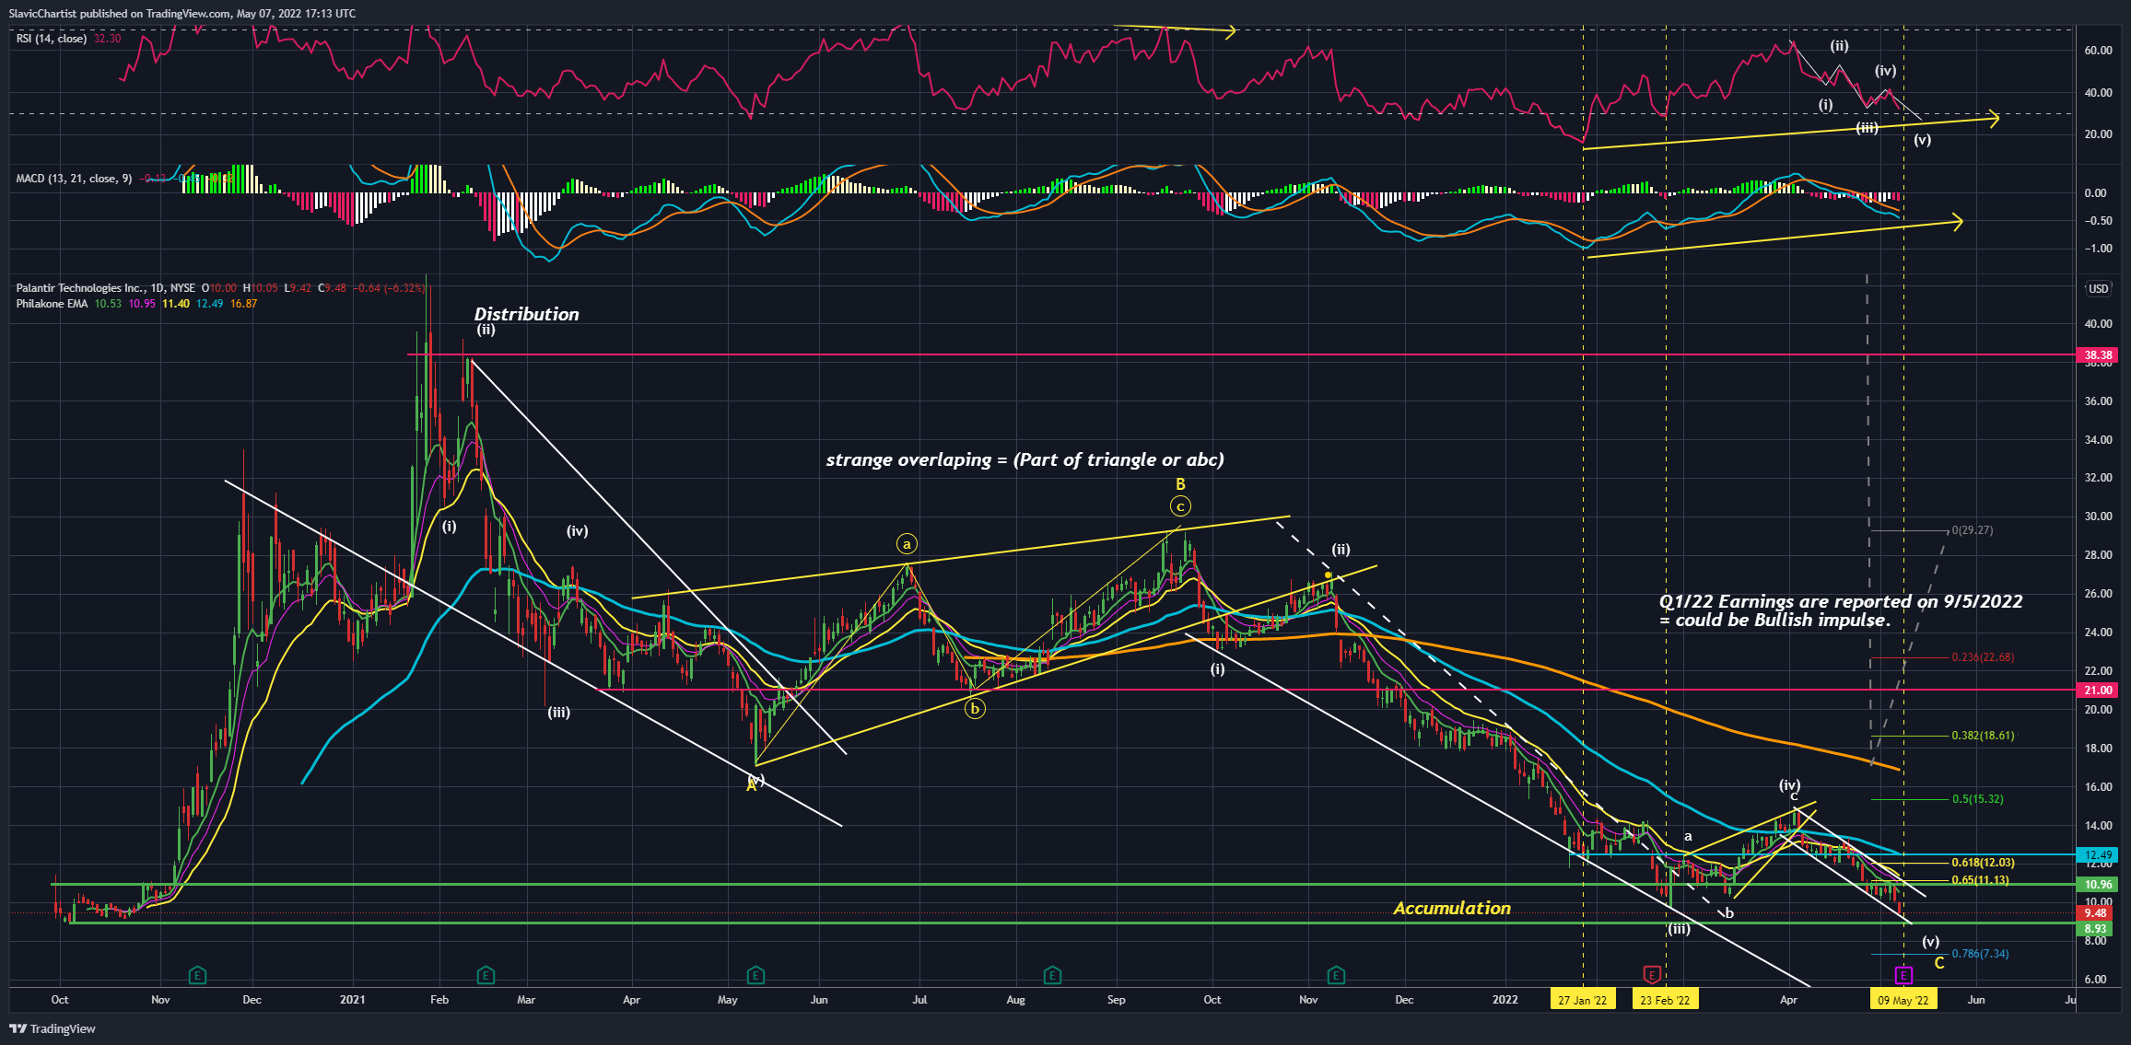Click the purple May 2022 earnings marker
The height and width of the screenshot is (1045, 2131).
1903,974
